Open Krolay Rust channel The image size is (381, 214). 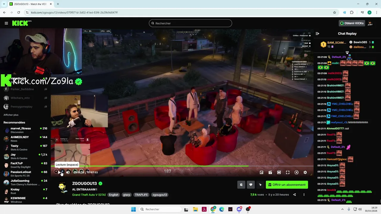point(25,191)
